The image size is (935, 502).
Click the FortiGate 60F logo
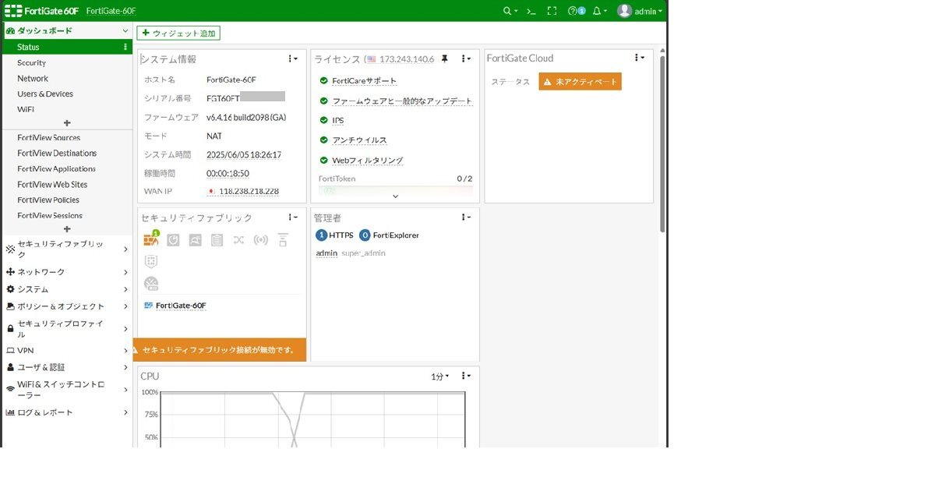tap(41, 11)
